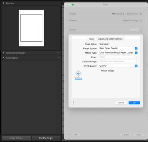Viewport: 148px width, 142px height.
Task: Add a new collection with plus icon
Action: [x=59, y=58]
